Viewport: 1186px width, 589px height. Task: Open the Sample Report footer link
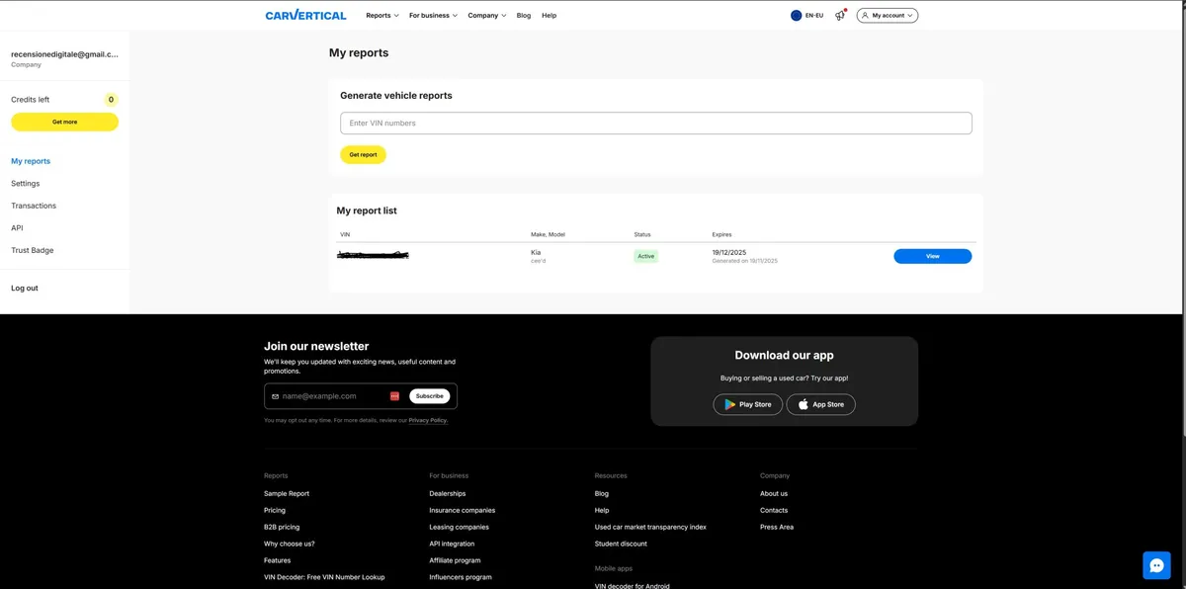[287, 494]
